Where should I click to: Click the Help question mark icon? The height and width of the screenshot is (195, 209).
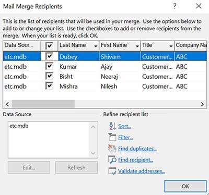click(x=175, y=6)
